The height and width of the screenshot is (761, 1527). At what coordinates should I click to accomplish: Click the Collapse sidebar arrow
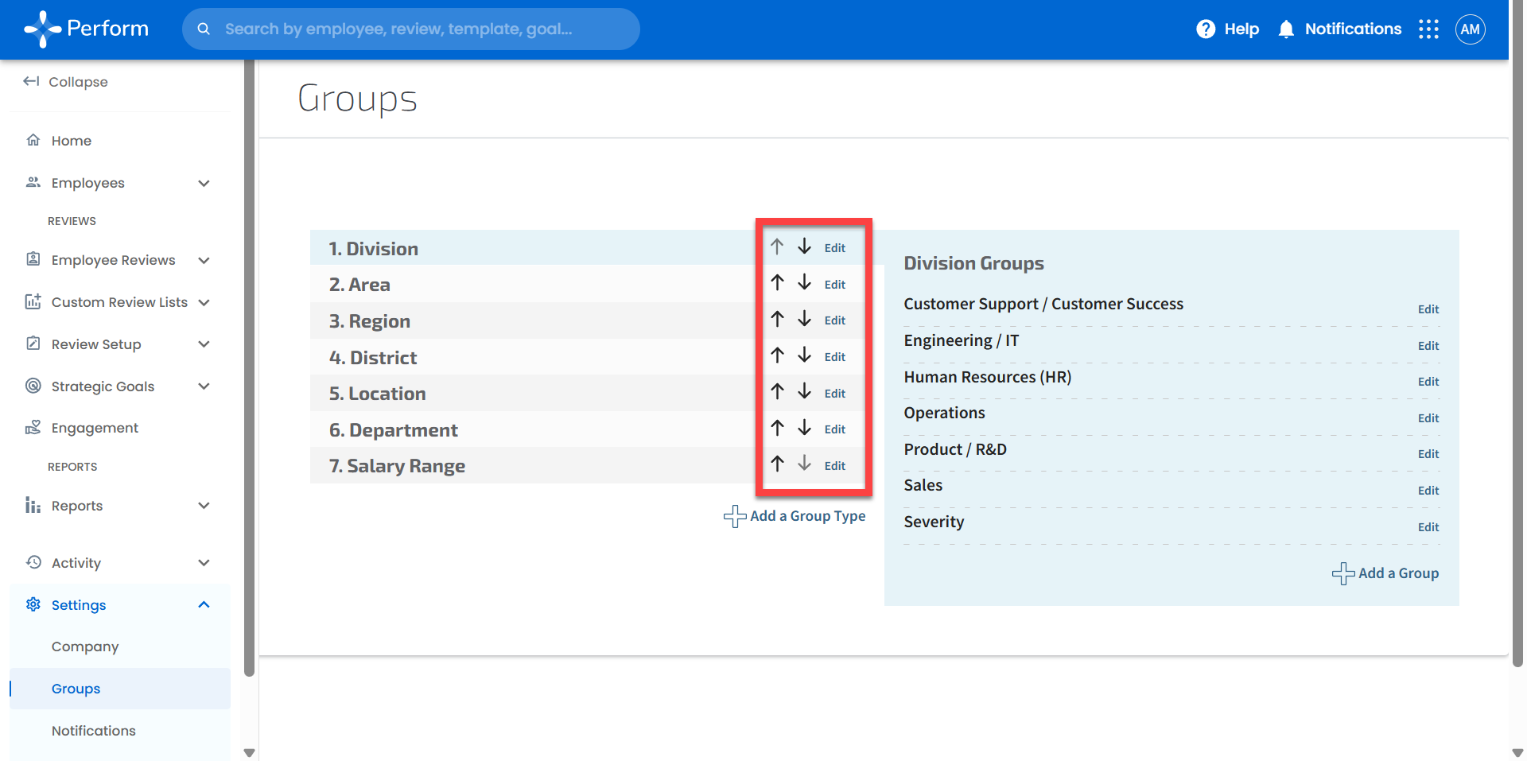pos(31,81)
